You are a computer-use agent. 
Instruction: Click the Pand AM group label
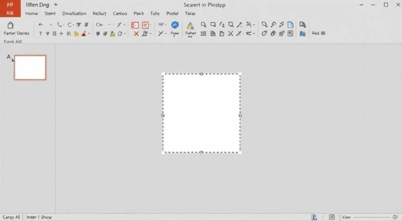[13, 41]
